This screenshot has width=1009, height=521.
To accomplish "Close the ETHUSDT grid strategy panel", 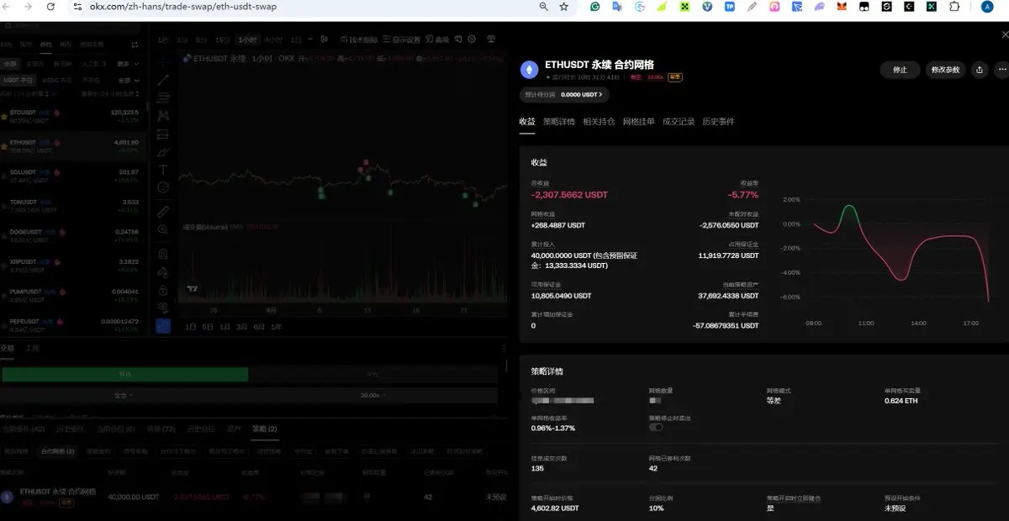I will click(1003, 34).
